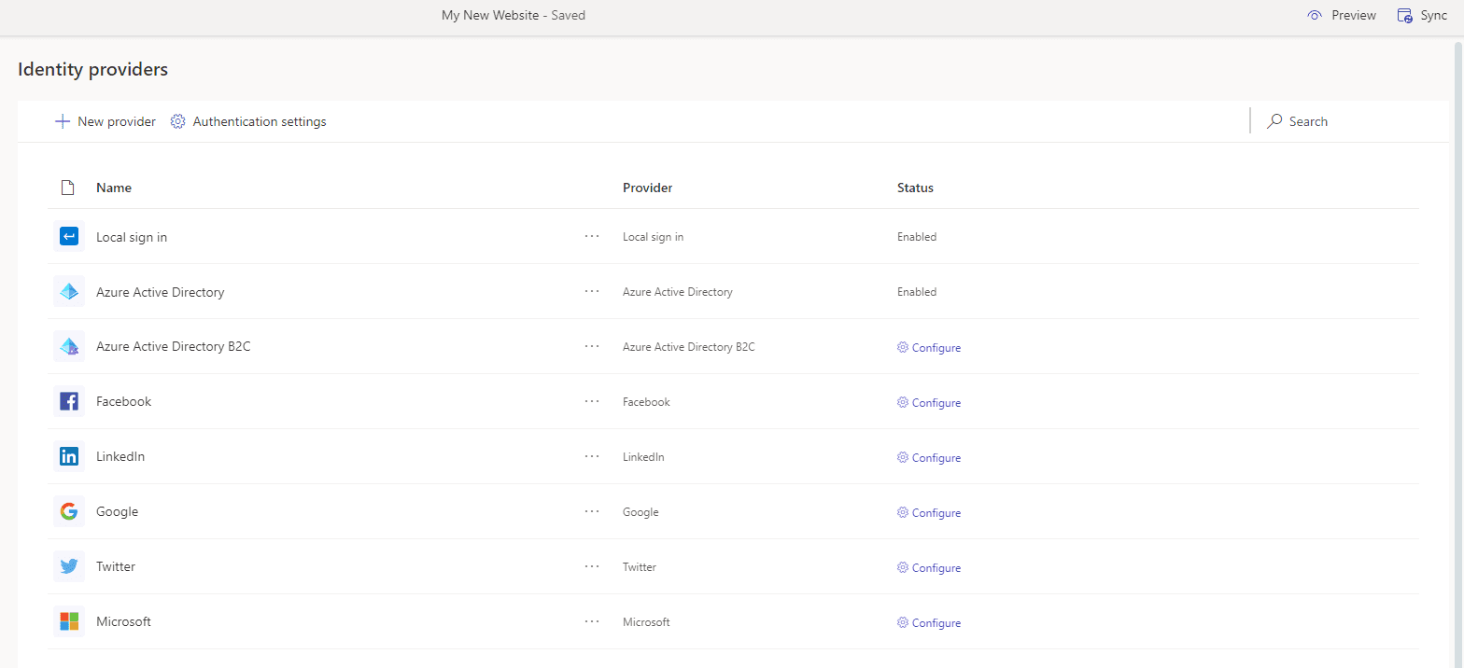
Task: Click the Azure Active Directory B2C icon
Action: coord(69,346)
